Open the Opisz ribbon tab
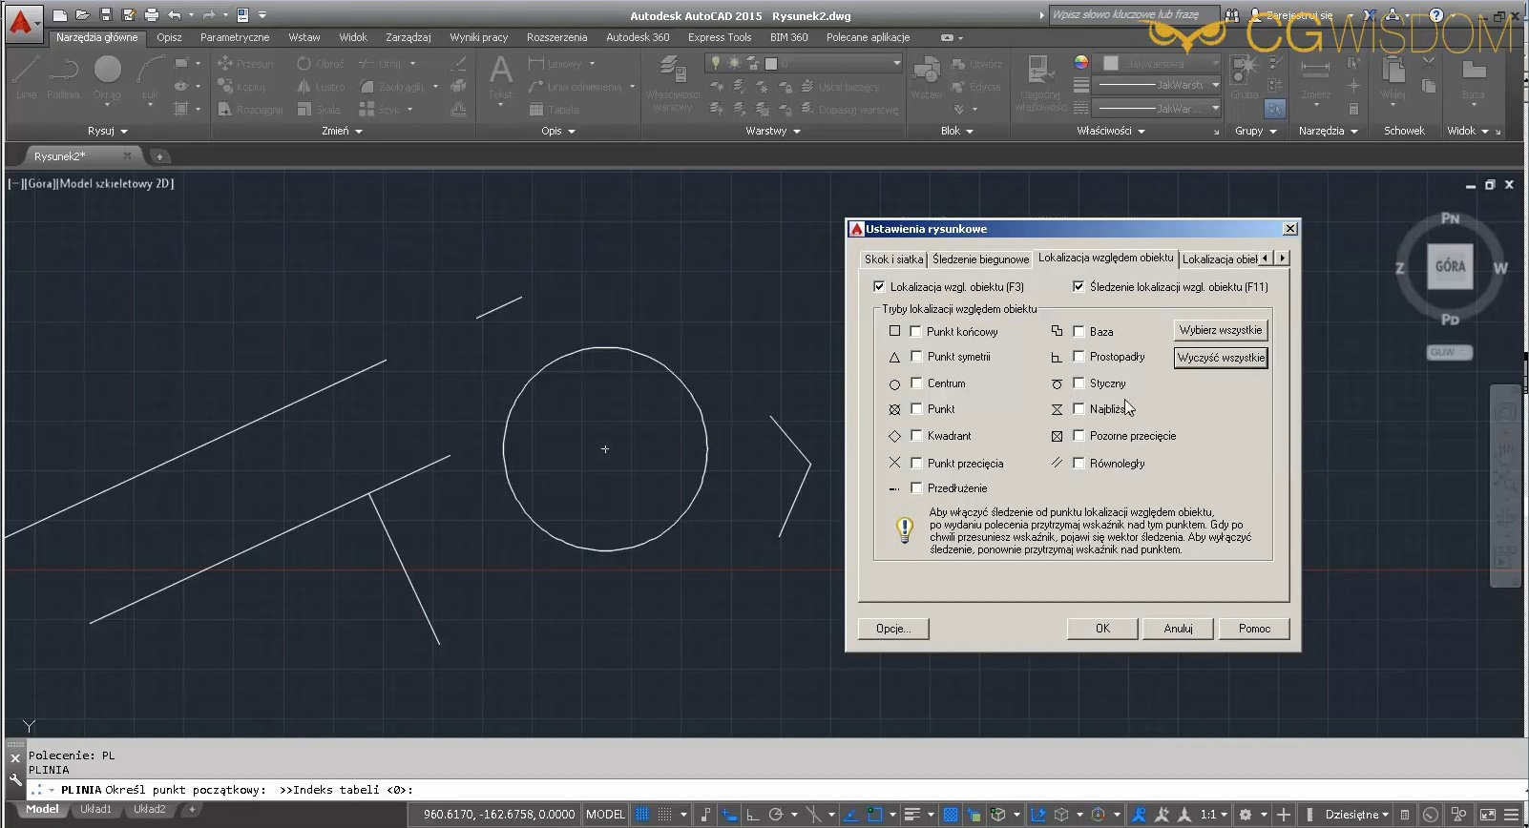1529x828 pixels. point(169,37)
